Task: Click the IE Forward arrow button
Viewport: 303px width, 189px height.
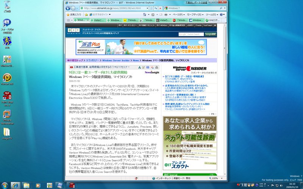Action: point(73,8)
